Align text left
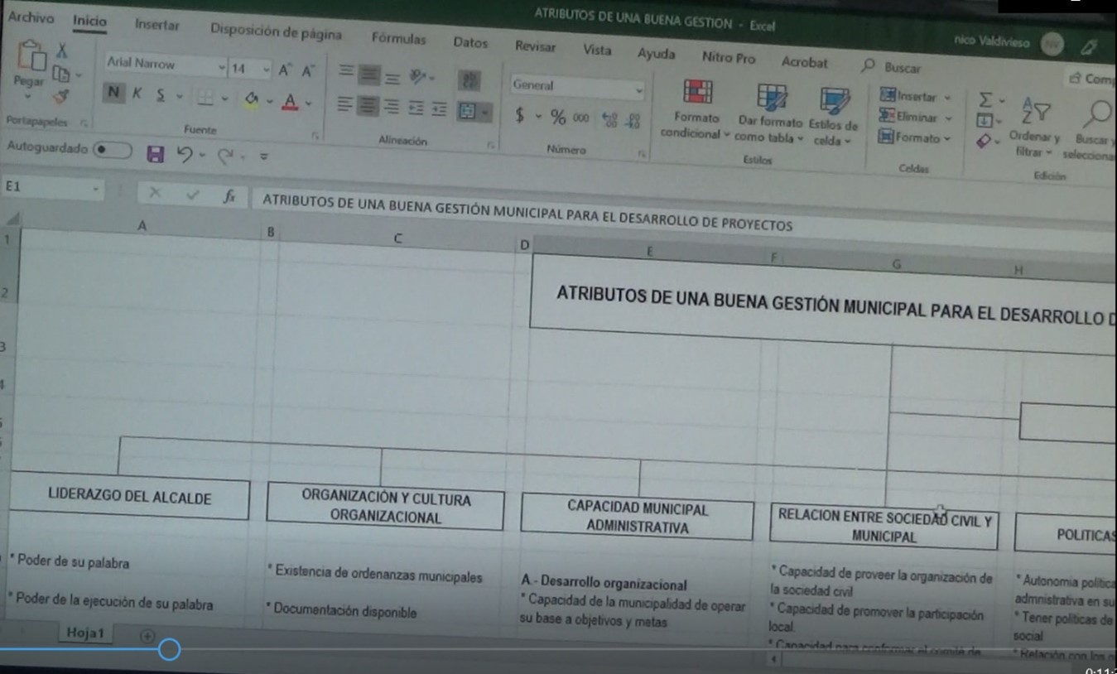 tap(345, 106)
